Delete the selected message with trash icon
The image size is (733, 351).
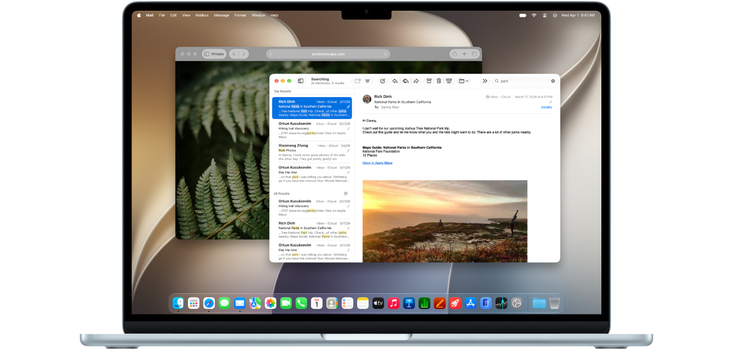click(x=439, y=81)
